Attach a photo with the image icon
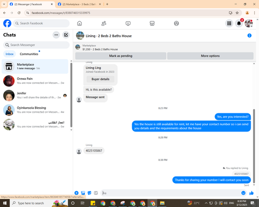Screen dimensions: 259x207 pyautogui.click(x=83, y=193)
